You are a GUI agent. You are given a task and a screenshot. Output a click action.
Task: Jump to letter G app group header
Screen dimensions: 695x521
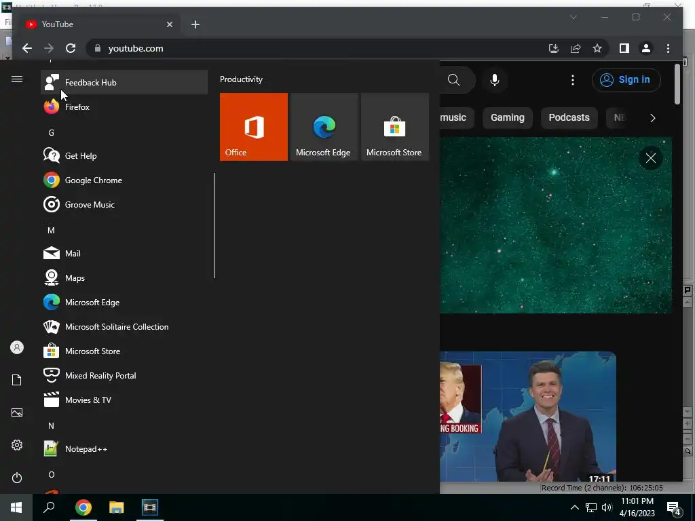tap(52, 132)
